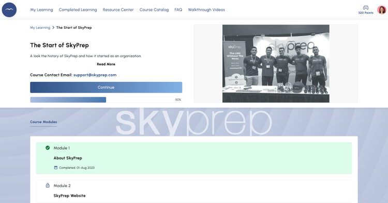Click the support@skyprep.com email link

[95, 75]
